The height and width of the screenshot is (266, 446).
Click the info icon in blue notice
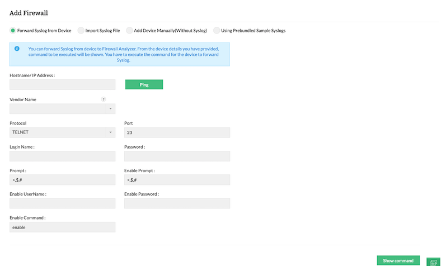[x=17, y=49]
